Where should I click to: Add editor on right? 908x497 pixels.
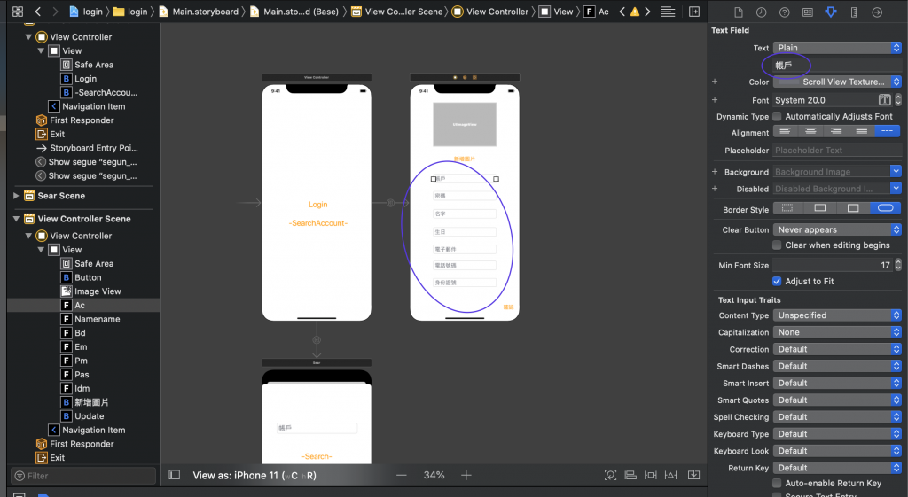[693, 12]
